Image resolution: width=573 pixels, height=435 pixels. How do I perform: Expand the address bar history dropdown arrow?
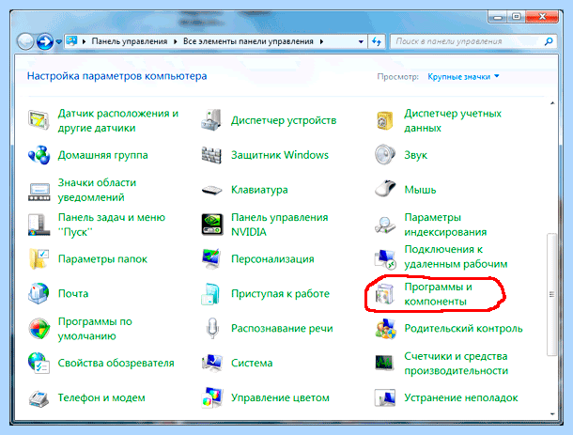pyautogui.click(x=361, y=41)
